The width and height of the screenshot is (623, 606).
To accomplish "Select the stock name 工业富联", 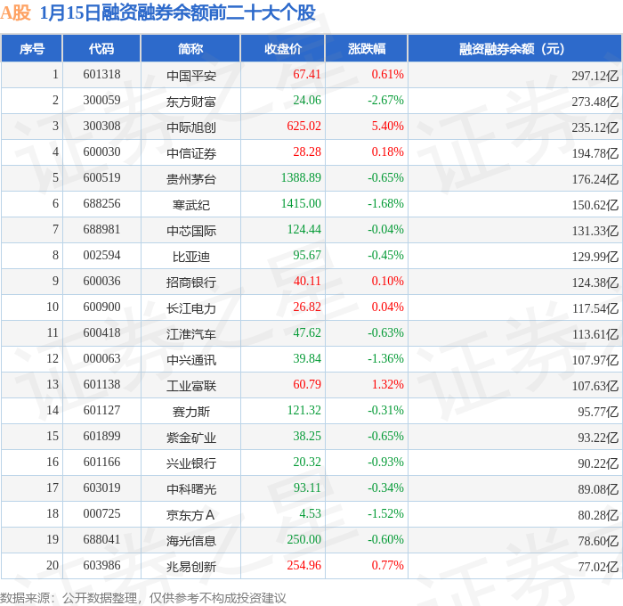I will coord(191,386).
